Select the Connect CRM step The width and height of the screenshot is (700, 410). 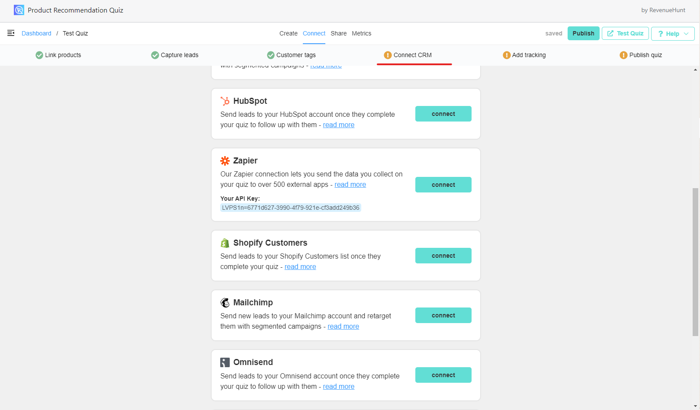pos(408,55)
